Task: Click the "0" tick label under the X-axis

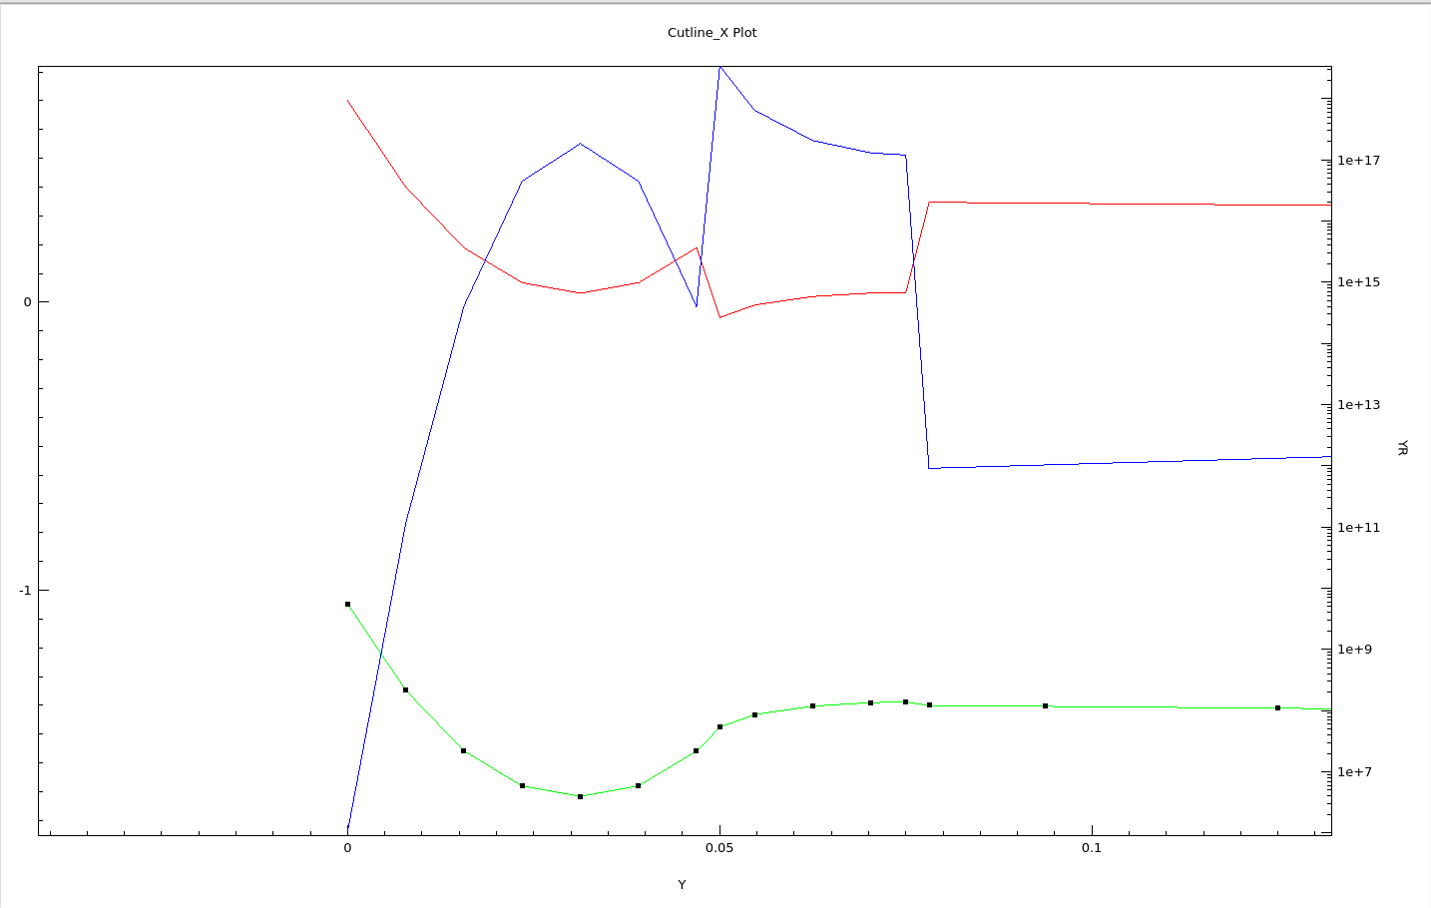Action: pos(347,848)
